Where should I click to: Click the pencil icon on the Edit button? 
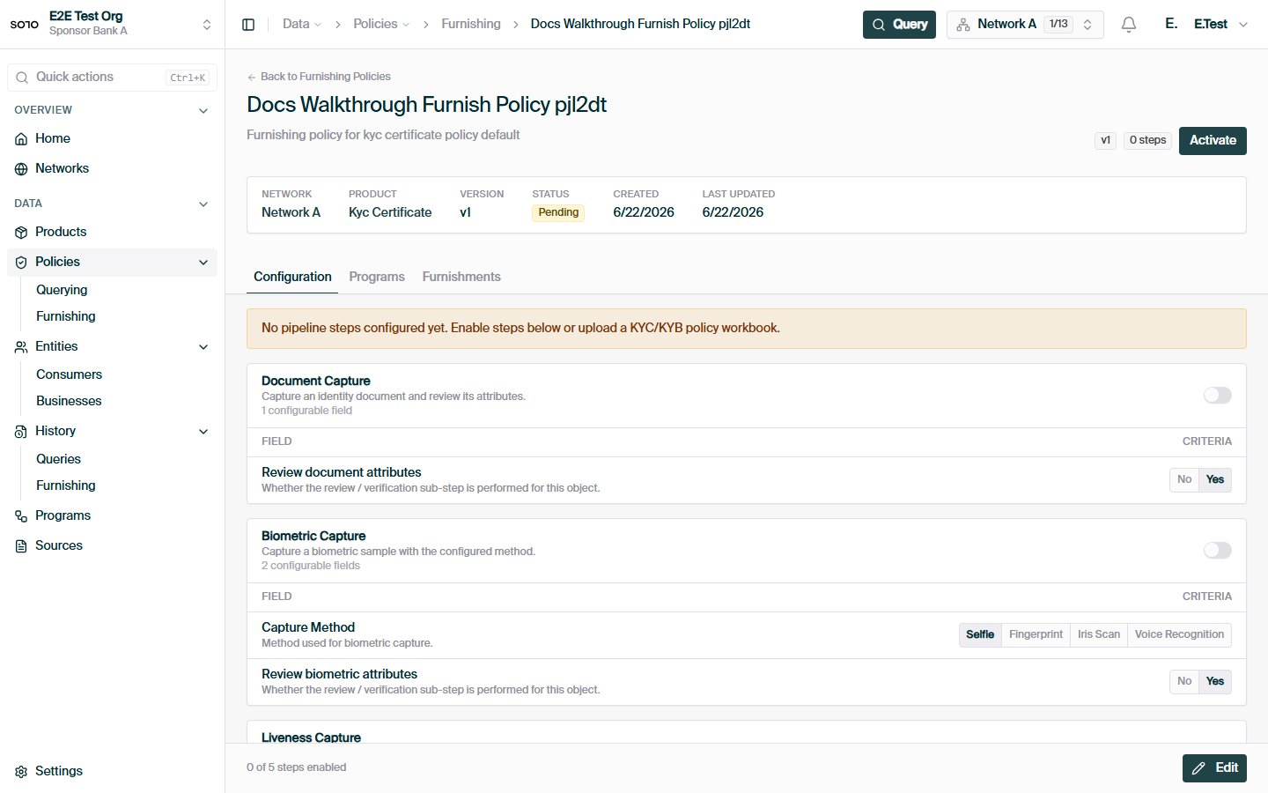pyautogui.click(x=1198, y=768)
